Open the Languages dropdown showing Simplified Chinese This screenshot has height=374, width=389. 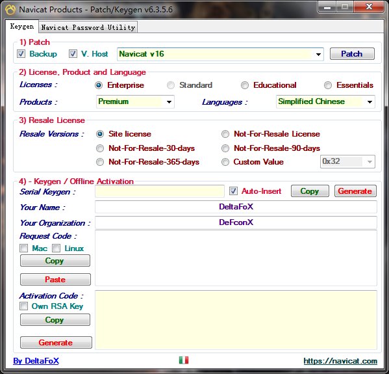325,101
